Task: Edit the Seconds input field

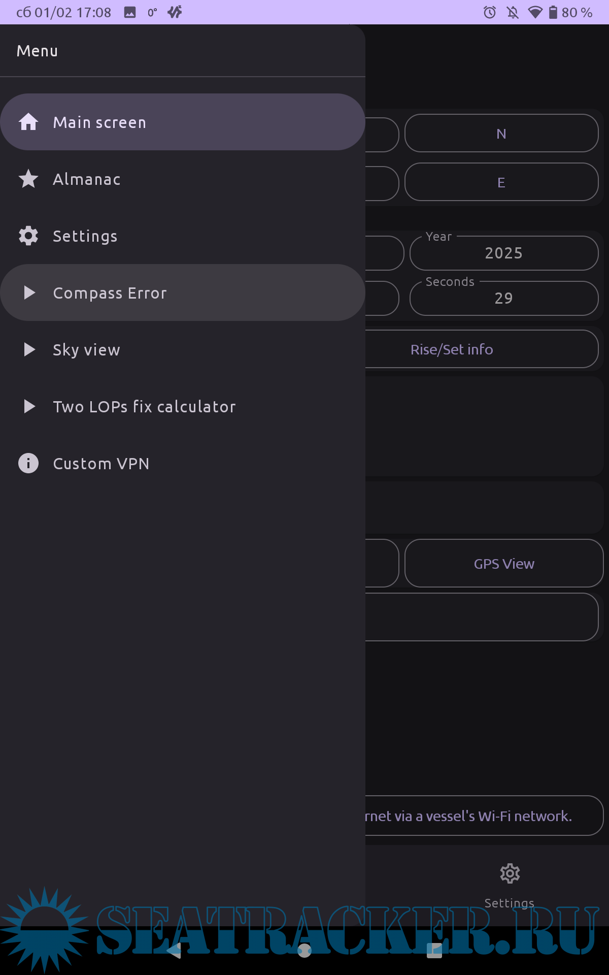Action: pyautogui.click(x=503, y=299)
